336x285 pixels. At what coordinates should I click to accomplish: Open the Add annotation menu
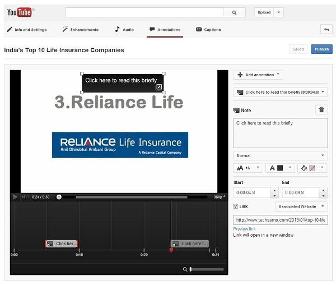tap(258, 75)
